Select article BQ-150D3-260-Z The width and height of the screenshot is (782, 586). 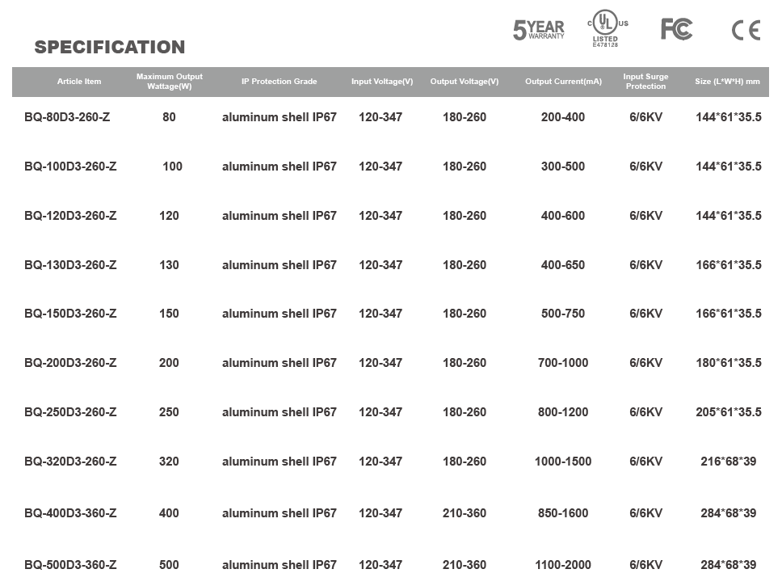point(70,314)
